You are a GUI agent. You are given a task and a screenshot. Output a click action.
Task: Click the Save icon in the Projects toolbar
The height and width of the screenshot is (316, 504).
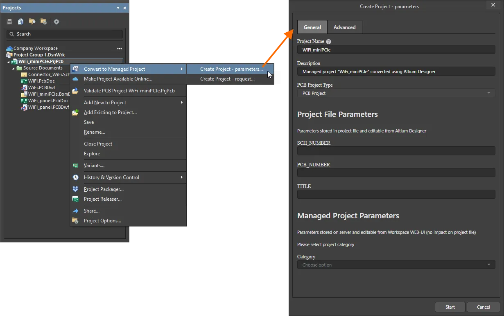tap(9, 22)
